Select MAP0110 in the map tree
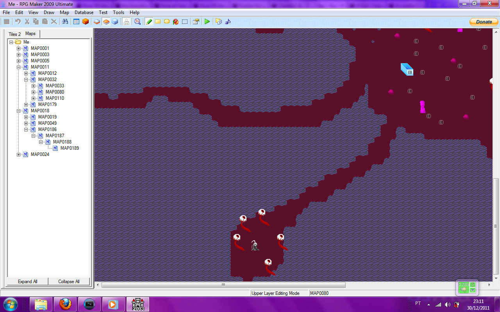The height and width of the screenshot is (312, 500). [55, 98]
